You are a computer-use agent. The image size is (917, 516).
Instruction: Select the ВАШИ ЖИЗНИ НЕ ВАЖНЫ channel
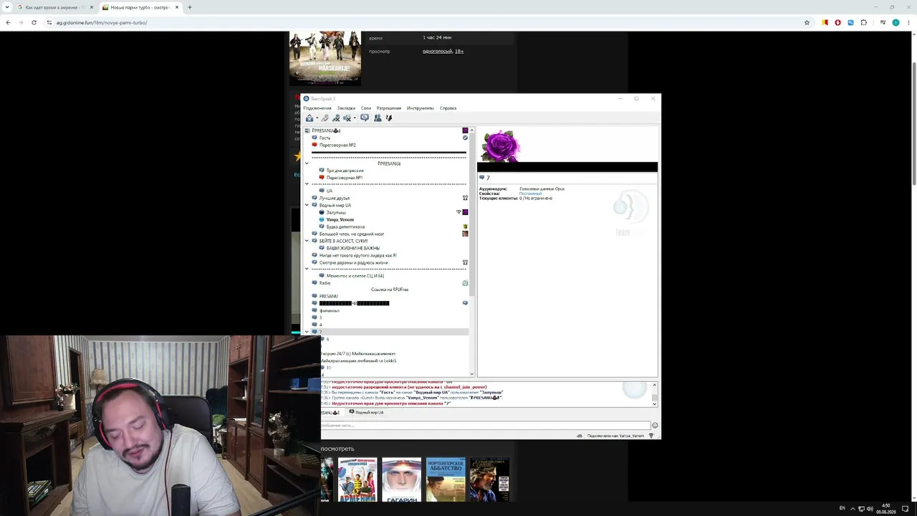point(353,248)
